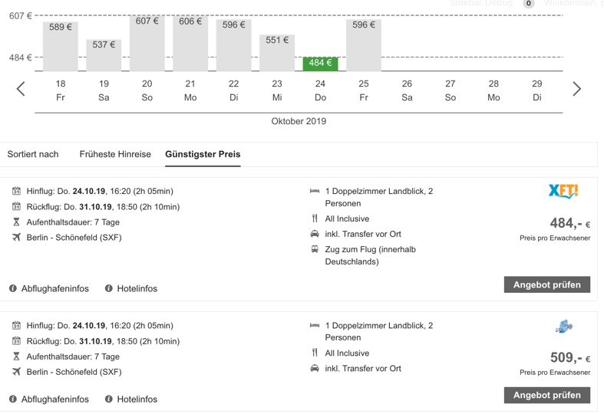Open Hotelinfos in the second offer
The width and height of the screenshot is (604, 414).
(x=137, y=399)
